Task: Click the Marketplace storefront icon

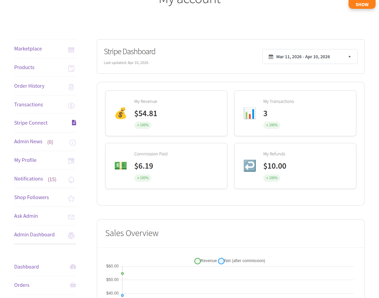Action: tap(71, 50)
